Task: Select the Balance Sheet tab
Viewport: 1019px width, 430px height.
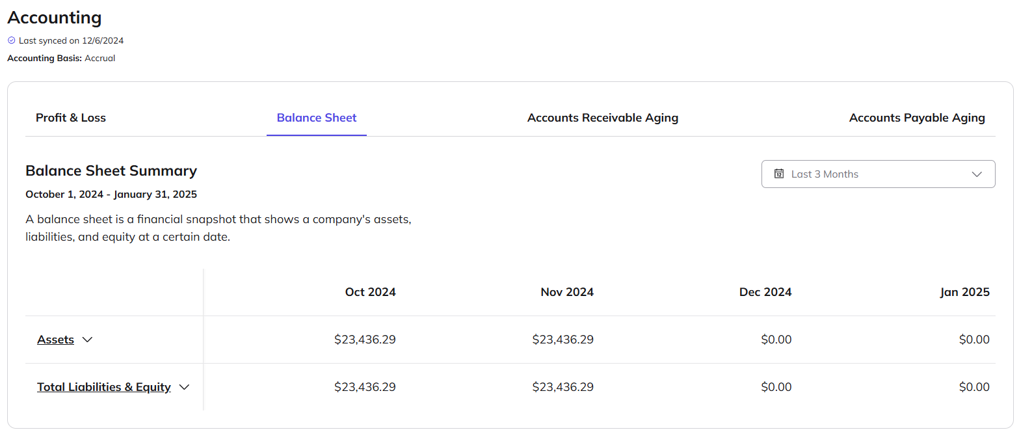Action: (317, 118)
